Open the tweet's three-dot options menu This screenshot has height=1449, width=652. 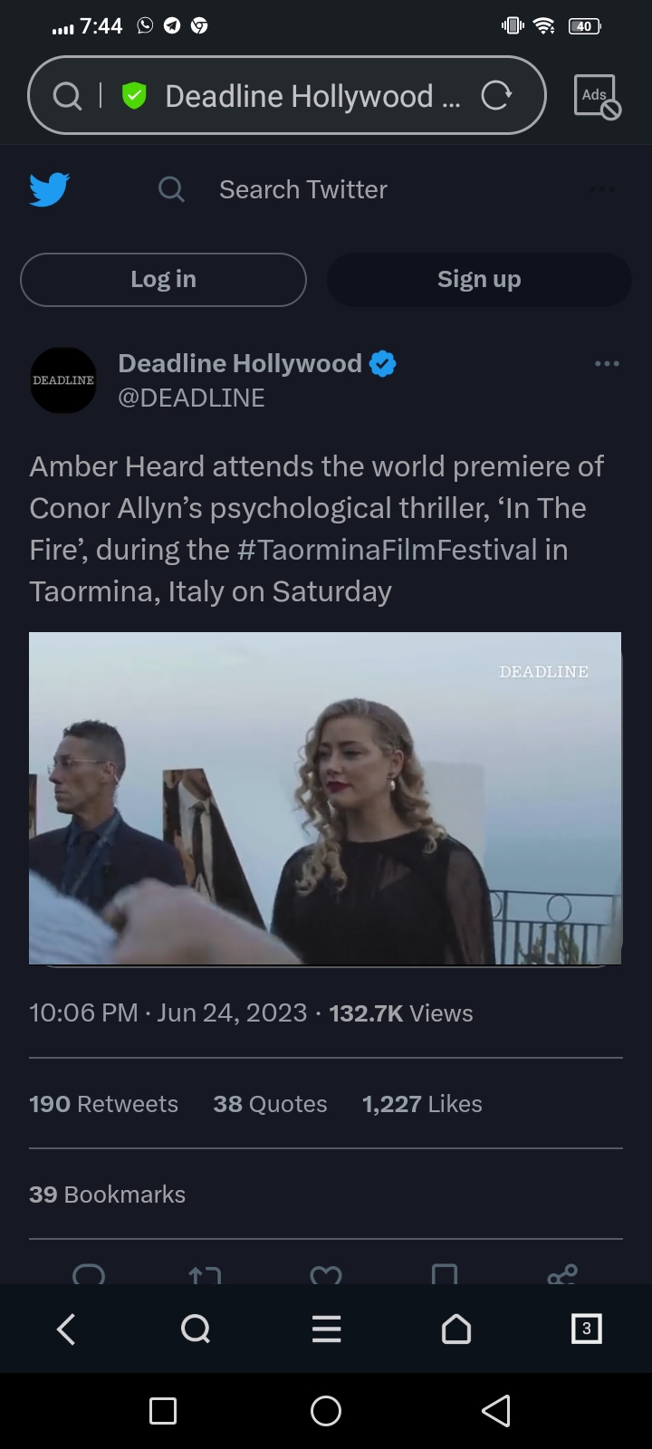pyautogui.click(x=607, y=364)
